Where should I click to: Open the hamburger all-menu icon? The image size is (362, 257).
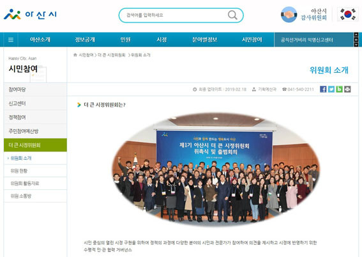tap(11, 40)
